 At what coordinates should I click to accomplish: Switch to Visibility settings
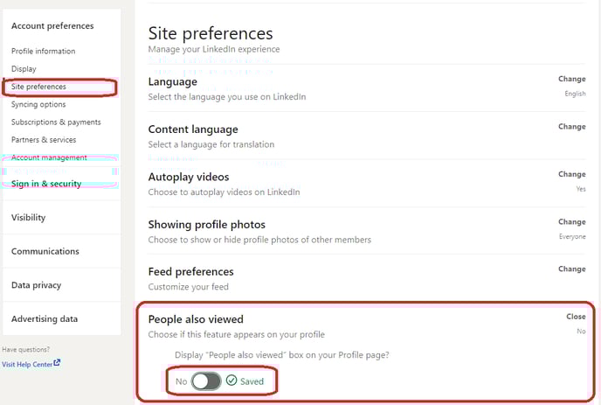pos(28,217)
